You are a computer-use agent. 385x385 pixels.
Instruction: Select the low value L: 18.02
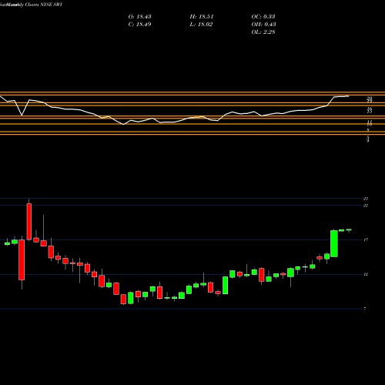click(201, 25)
